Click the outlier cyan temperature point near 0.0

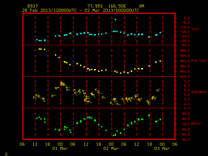click(x=115, y=19)
